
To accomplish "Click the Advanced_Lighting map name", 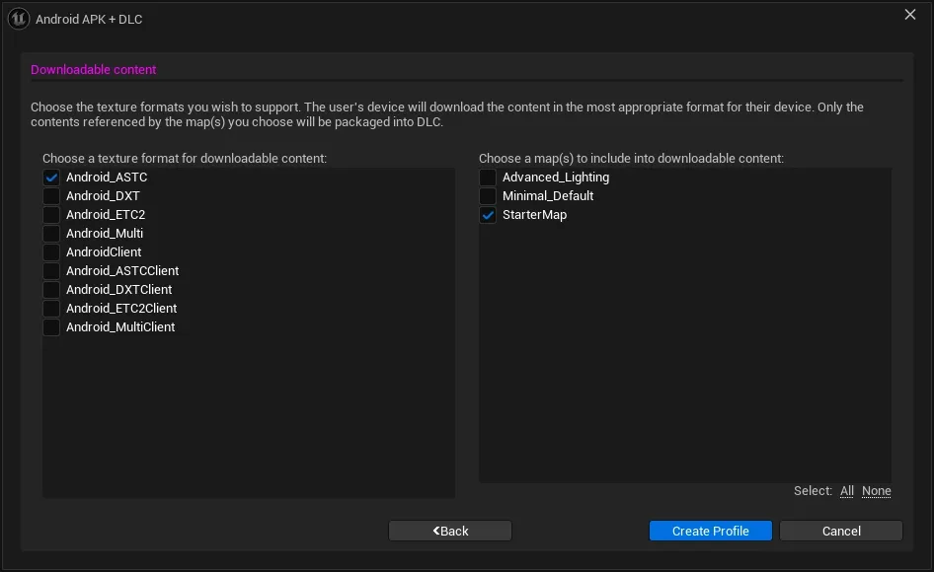I will pyautogui.click(x=556, y=178).
